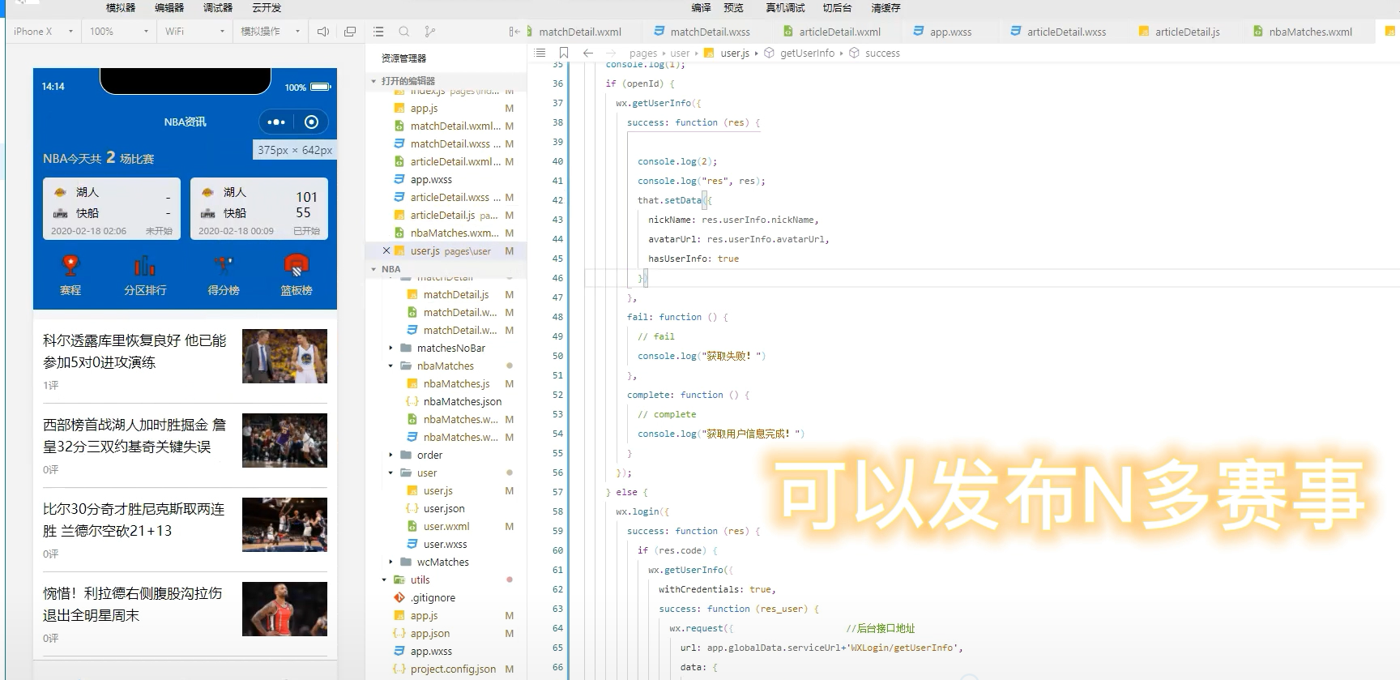Click the search magnifier icon in toolbar
Screen dimensions: 1400x680
[x=403, y=32]
